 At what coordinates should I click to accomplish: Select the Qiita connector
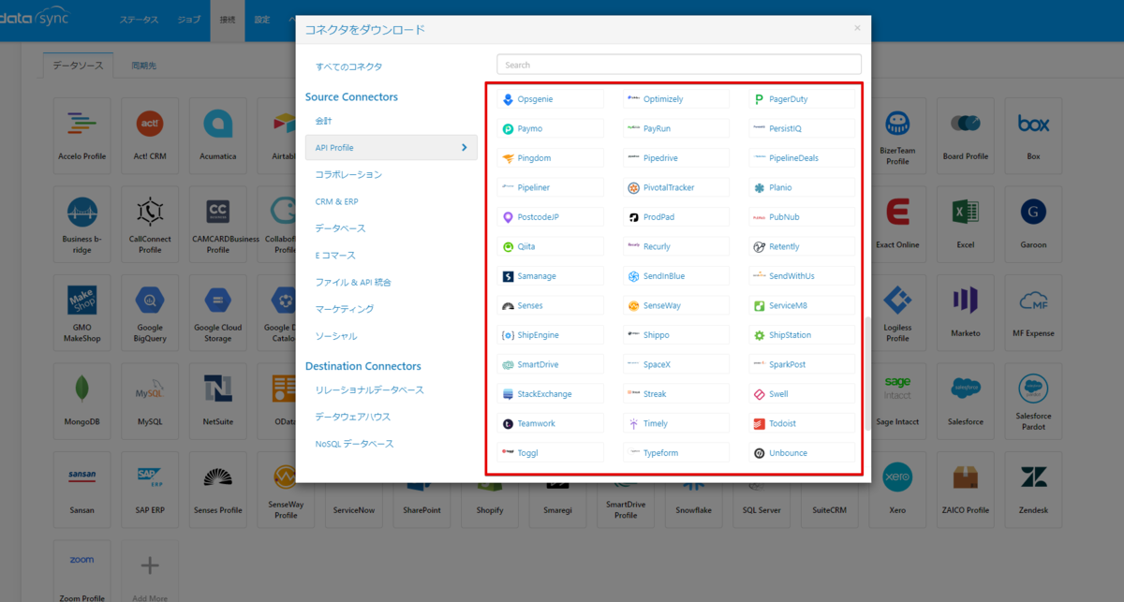550,247
